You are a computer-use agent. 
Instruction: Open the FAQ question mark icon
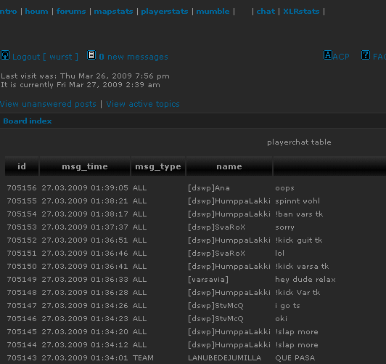point(366,55)
